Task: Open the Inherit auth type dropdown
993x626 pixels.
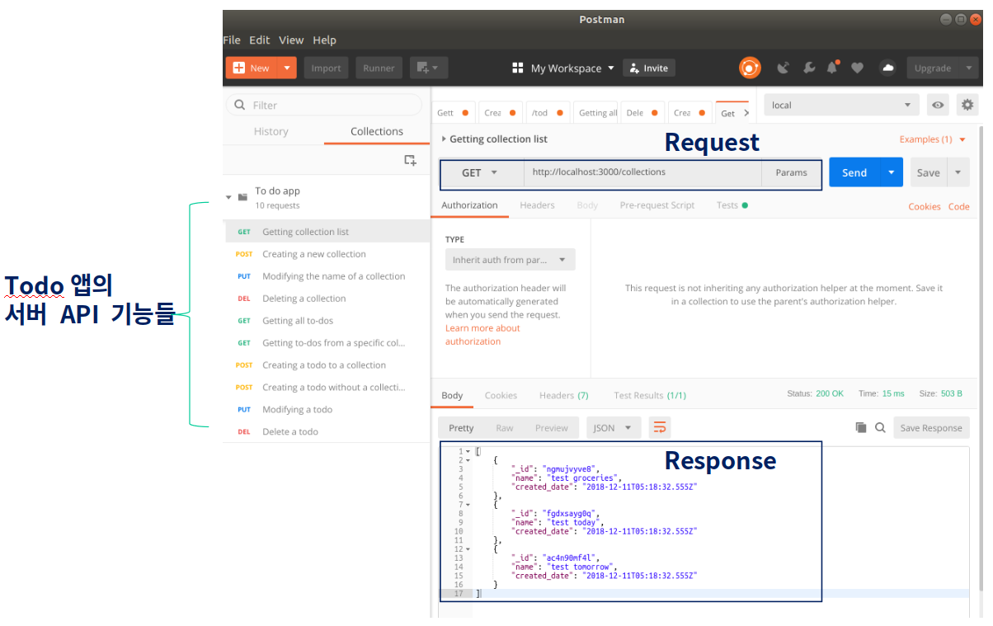Action: tap(511, 260)
